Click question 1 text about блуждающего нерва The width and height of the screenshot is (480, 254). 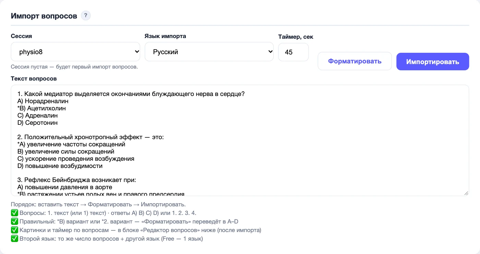[x=131, y=94]
